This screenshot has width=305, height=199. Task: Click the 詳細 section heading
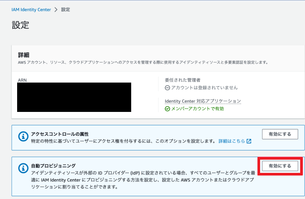[x=24, y=55]
